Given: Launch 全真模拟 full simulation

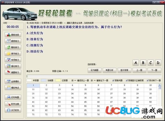Looking at the screenshot, I should point(13,81).
